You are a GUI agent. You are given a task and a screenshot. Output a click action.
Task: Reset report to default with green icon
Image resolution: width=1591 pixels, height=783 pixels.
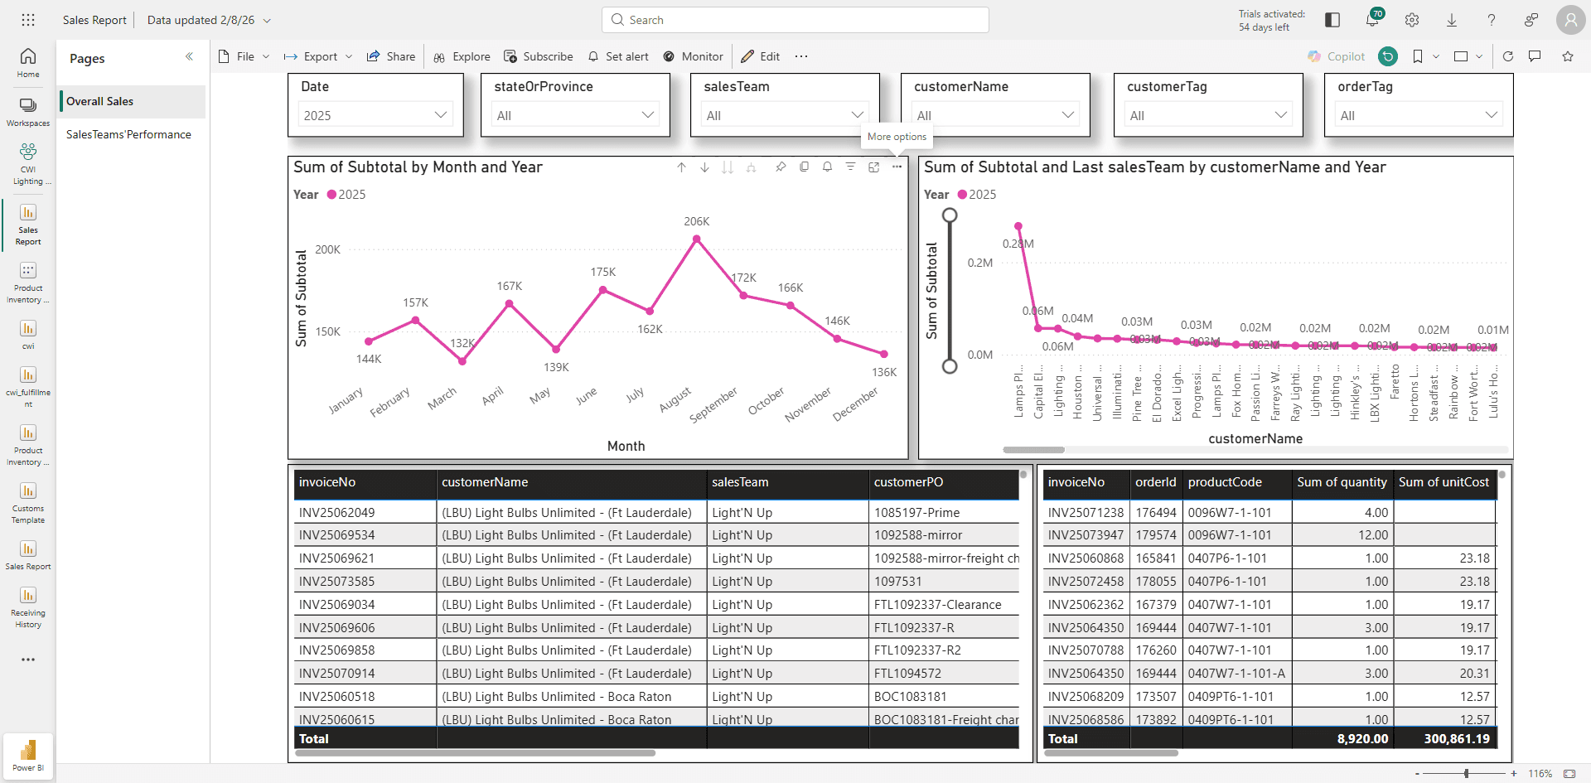1388,56
